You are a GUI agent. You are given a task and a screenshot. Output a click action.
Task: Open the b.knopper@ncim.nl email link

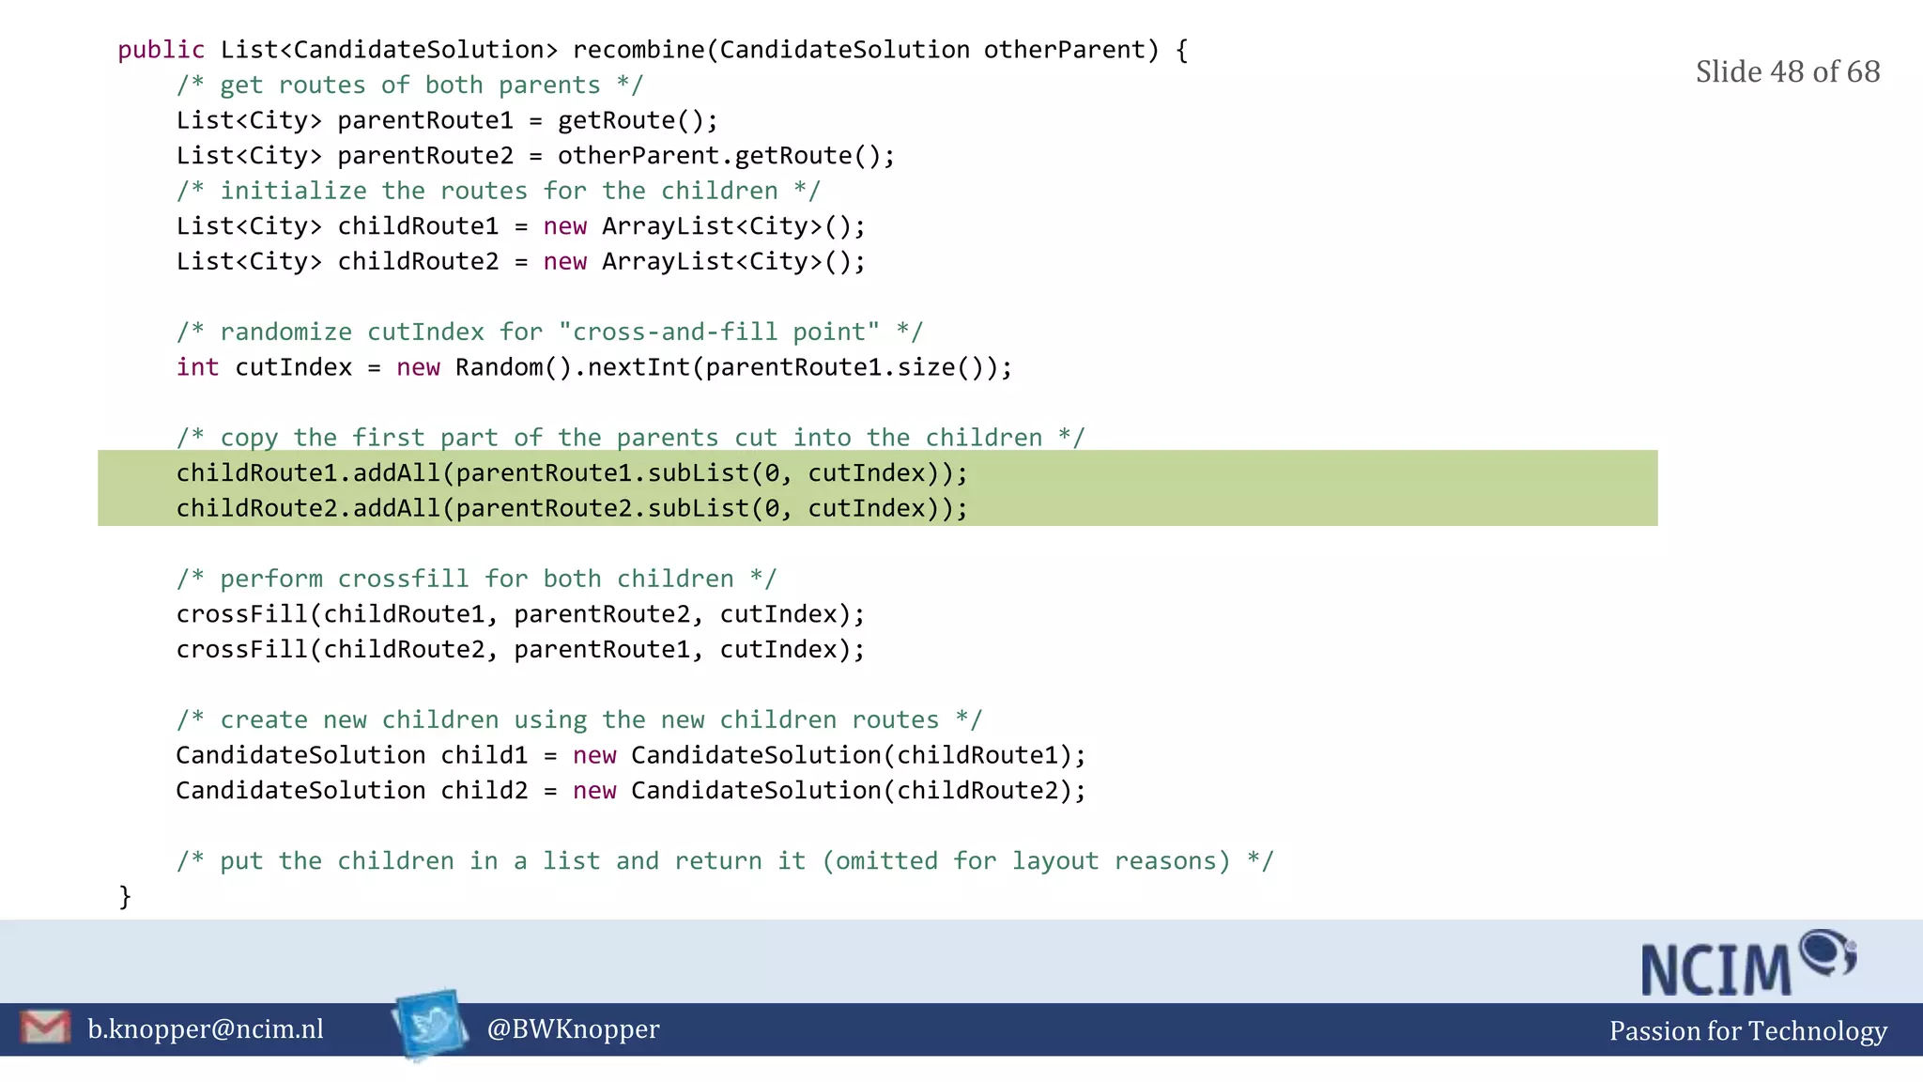point(206,1029)
